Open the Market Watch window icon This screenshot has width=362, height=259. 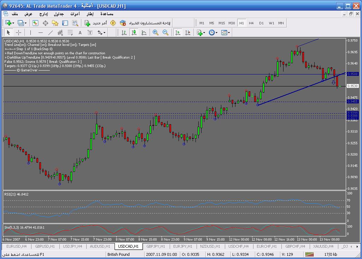35,23
